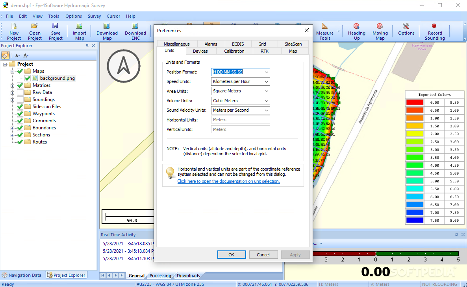The image size is (467, 287).
Task: Expand the Matrices tree node
Action: click(x=12, y=86)
